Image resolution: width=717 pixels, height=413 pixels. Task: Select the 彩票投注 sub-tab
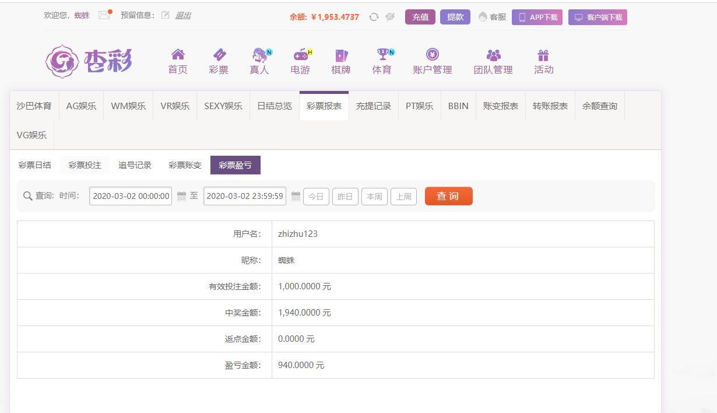click(85, 165)
